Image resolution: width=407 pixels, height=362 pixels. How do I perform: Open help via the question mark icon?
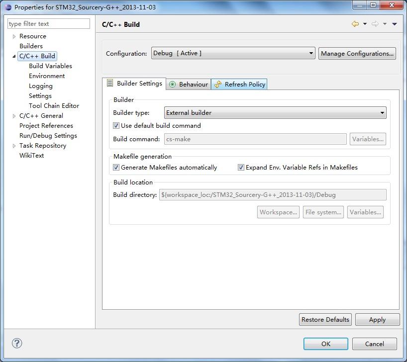coord(16,343)
